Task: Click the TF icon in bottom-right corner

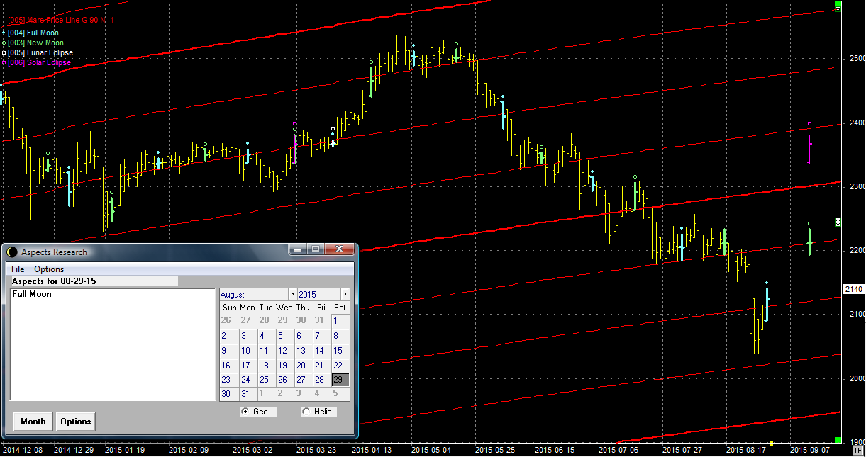Action: point(857,450)
